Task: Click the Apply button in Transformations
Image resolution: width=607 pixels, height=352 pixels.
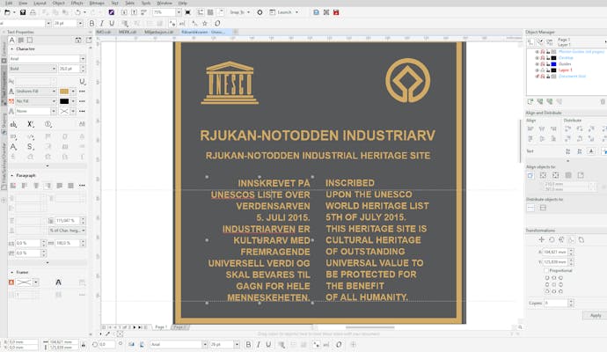Action: click(596, 315)
